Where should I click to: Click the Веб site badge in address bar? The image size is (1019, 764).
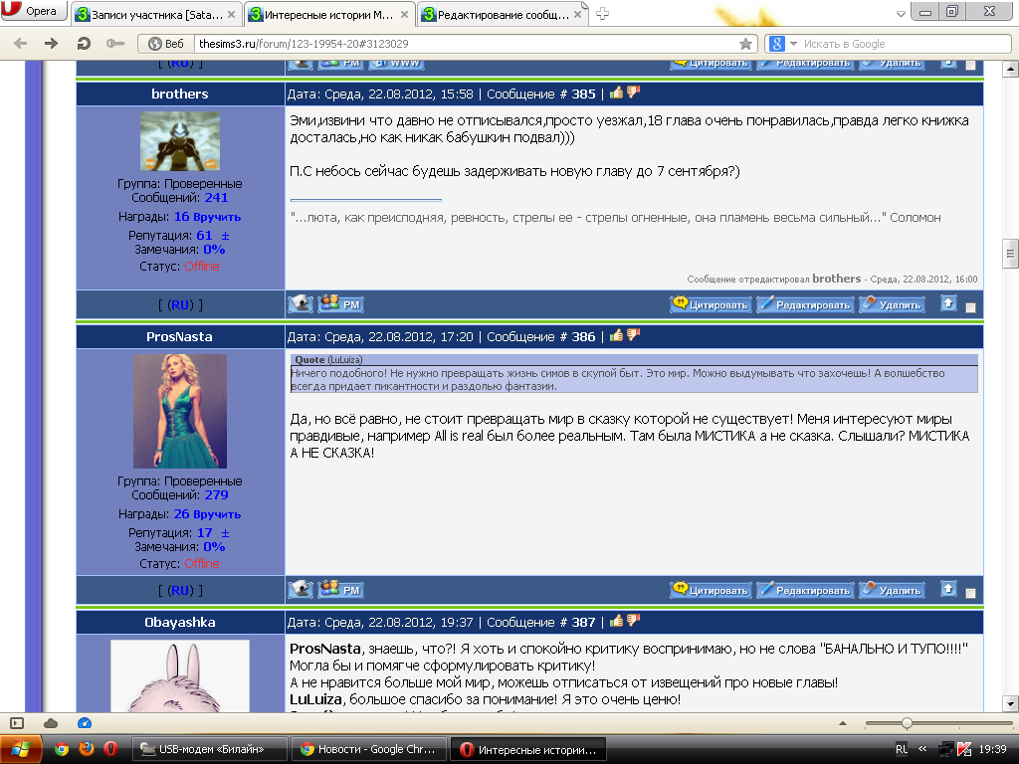166,44
